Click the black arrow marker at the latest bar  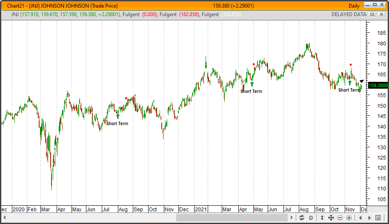362,81
